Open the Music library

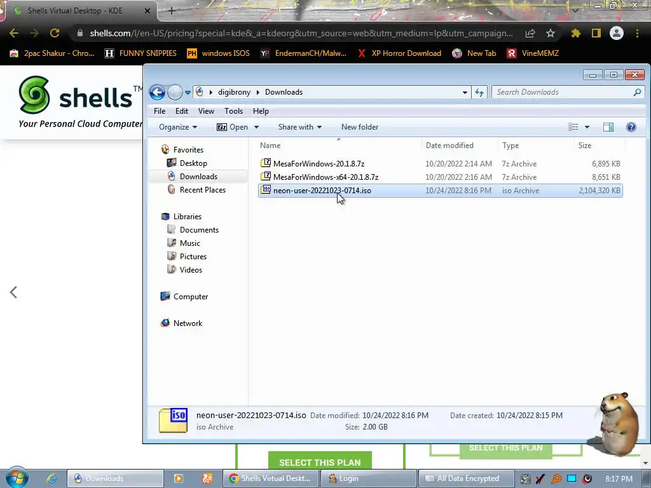click(189, 243)
